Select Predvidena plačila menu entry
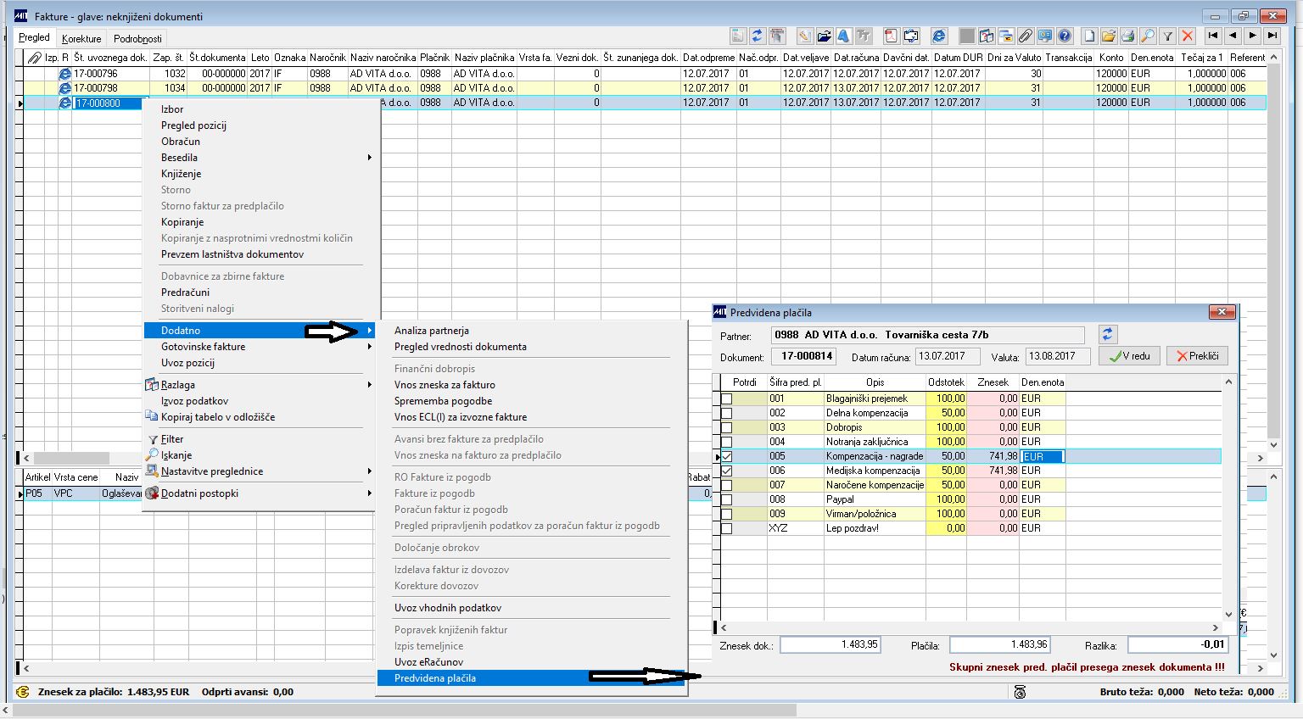Screen dimensions: 1303x719 pyautogui.click(x=532, y=678)
